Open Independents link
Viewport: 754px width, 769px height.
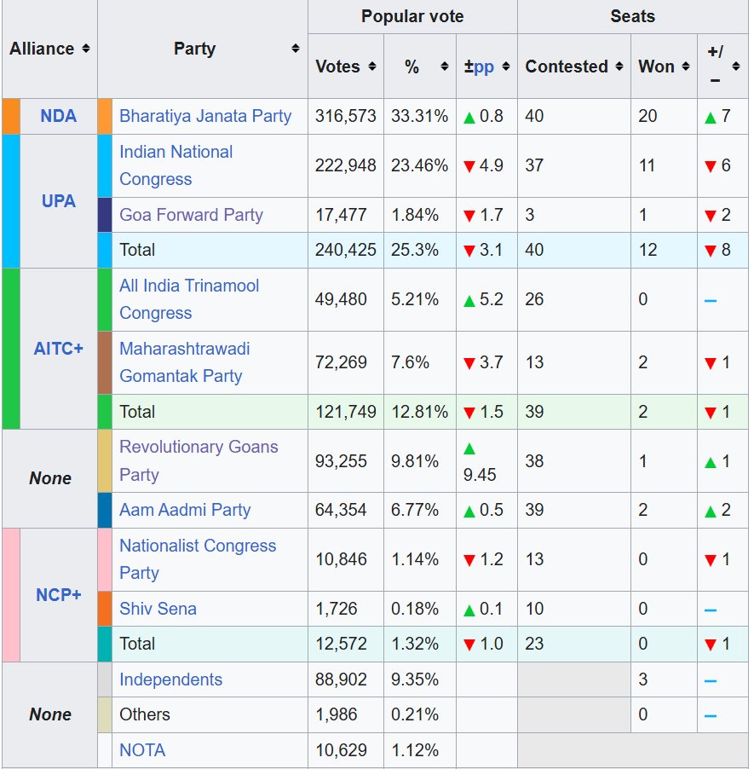coord(170,679)
